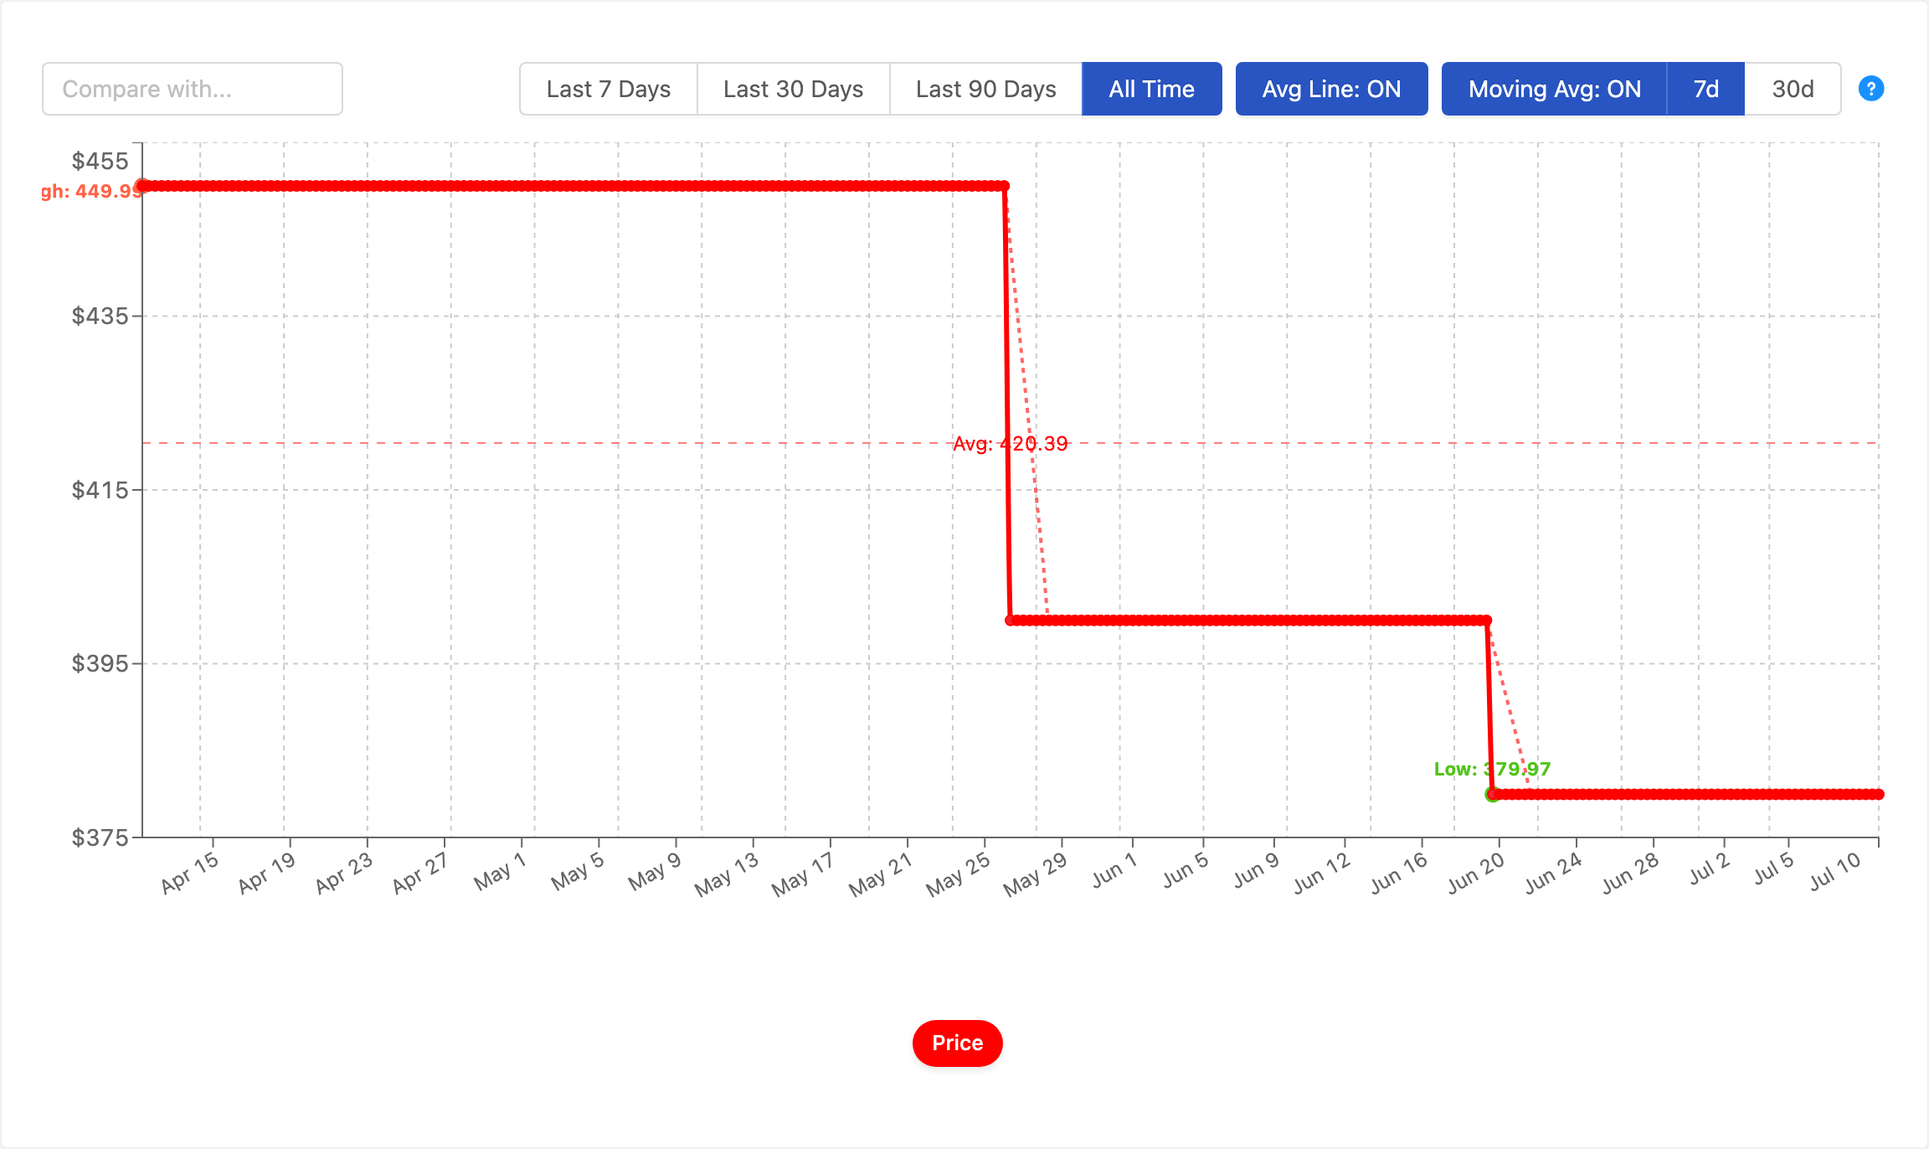Click the Jul 2 x-axis label

(1710, 869)
